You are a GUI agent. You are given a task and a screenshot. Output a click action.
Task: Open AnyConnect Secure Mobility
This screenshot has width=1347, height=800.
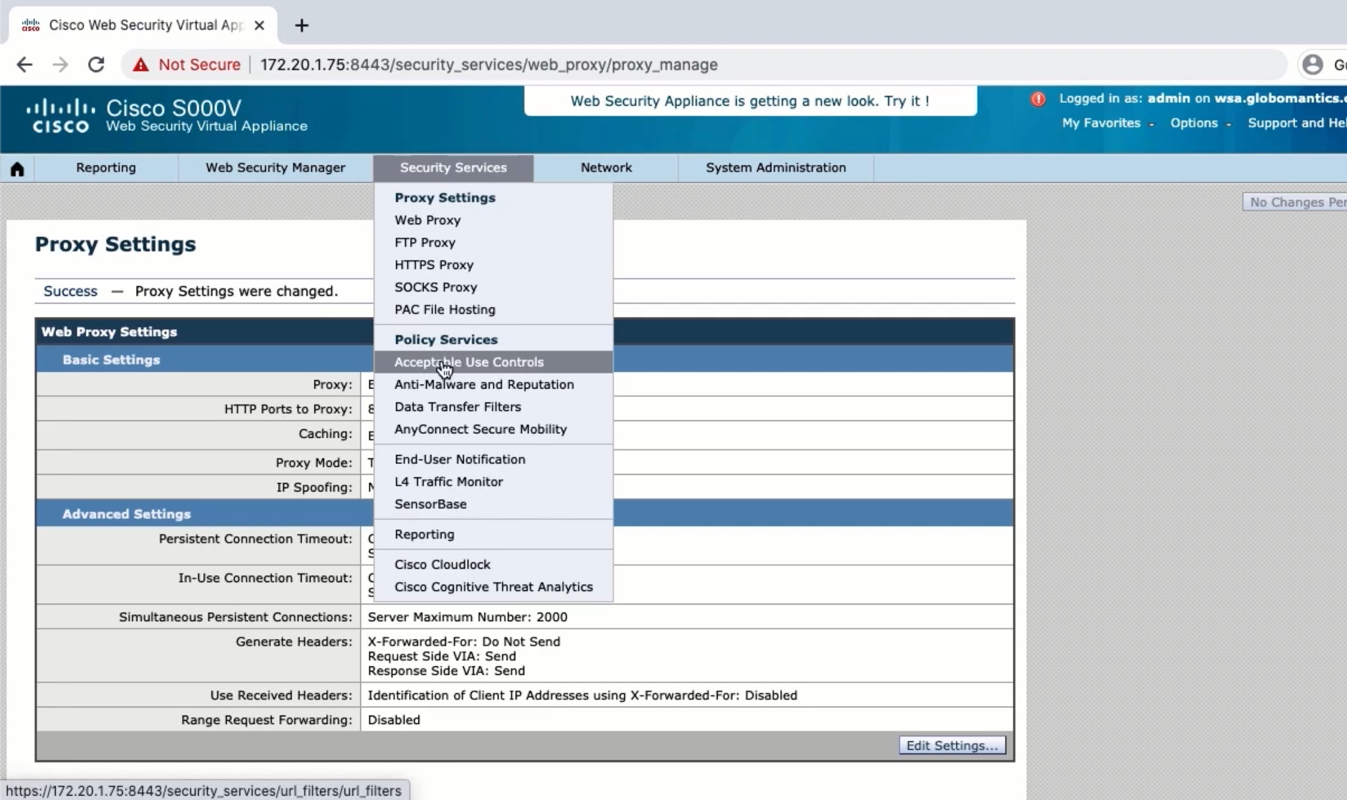[493, 429]
